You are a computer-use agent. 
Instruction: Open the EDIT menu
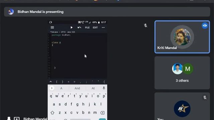point(95,27)
